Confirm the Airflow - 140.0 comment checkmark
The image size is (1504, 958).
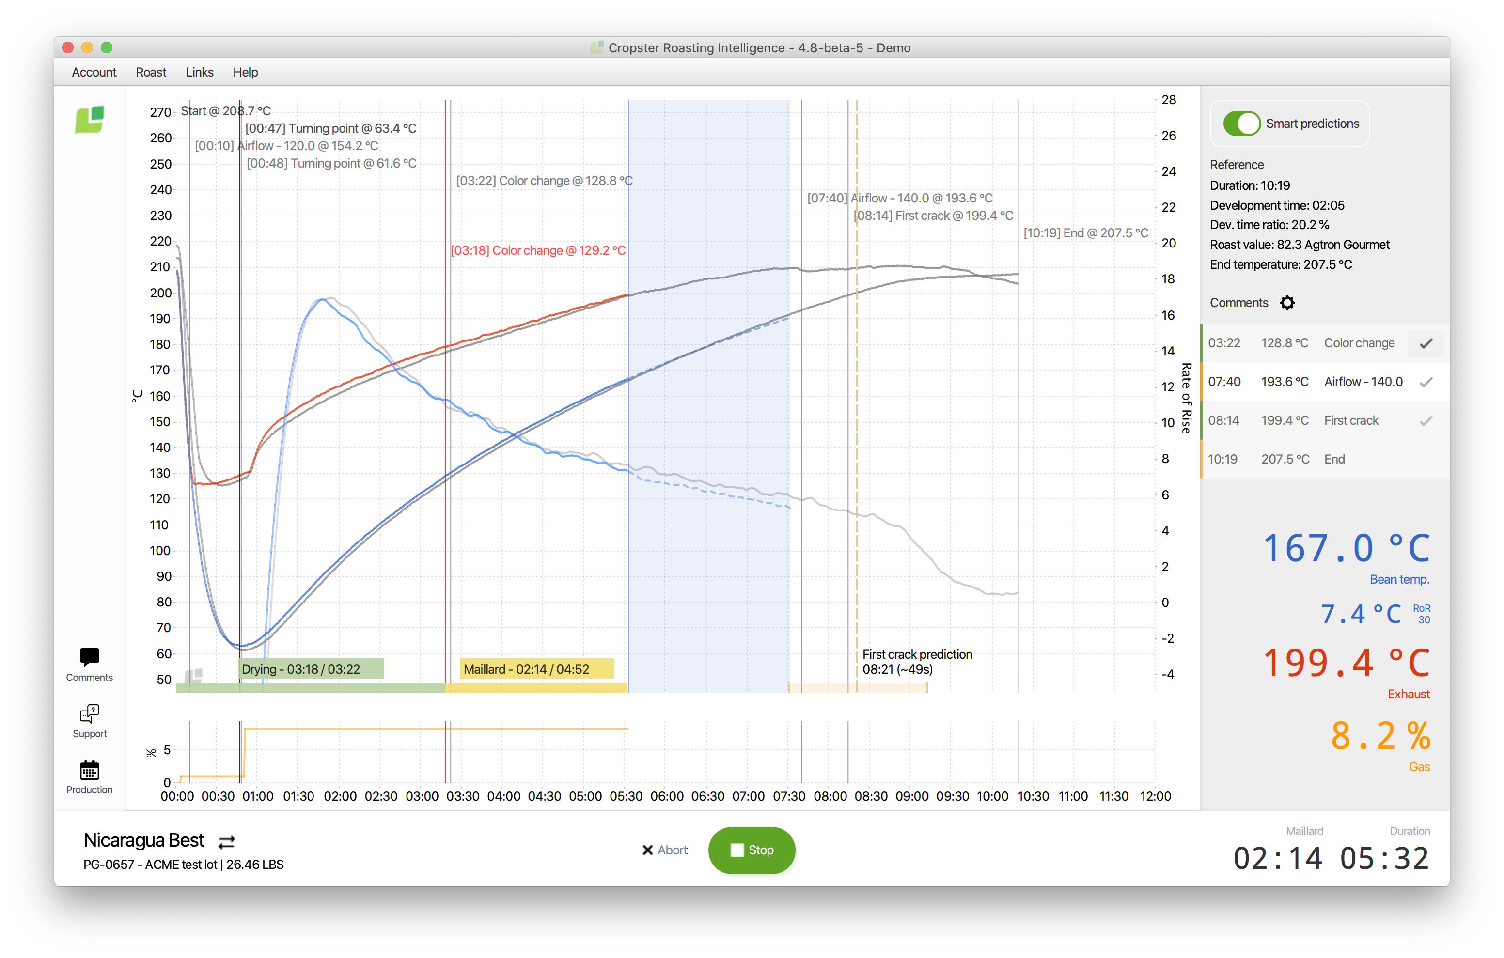[1426, 382]
